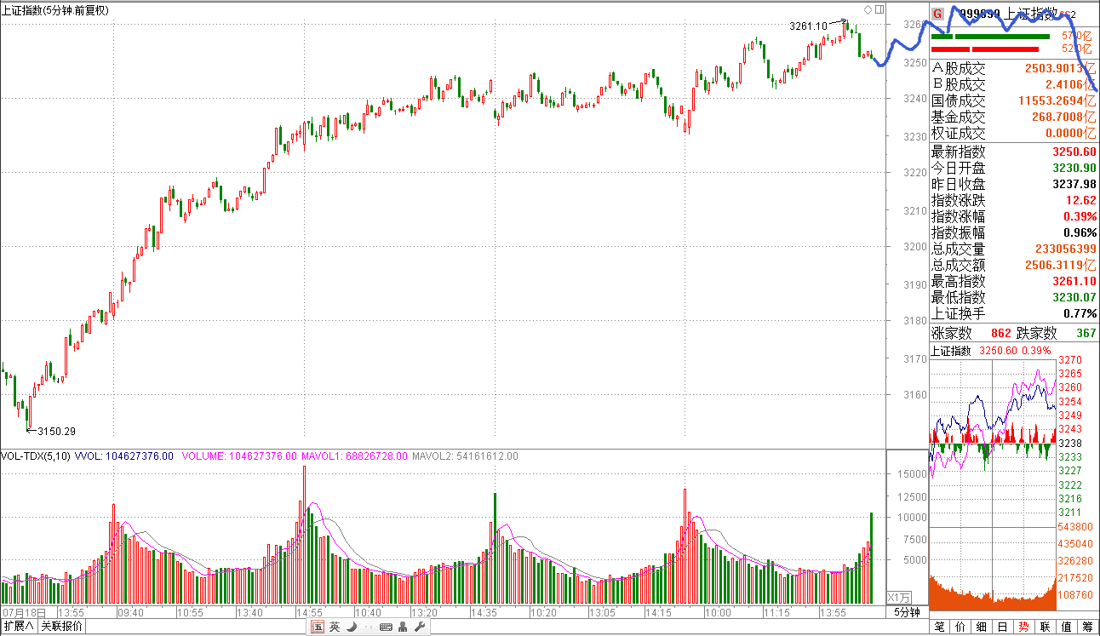
Task: Click the Wubi input method icon
Action: 318,627
